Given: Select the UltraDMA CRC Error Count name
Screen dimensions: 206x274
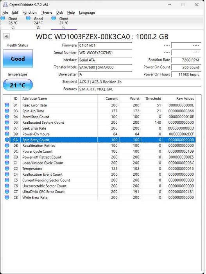Looking at the screenshot, I should tap(43, 191).
